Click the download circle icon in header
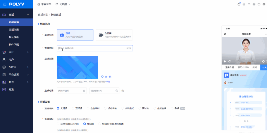Image resolution: width=267 pixels, height=133 pixels. [x=244, y=4]
